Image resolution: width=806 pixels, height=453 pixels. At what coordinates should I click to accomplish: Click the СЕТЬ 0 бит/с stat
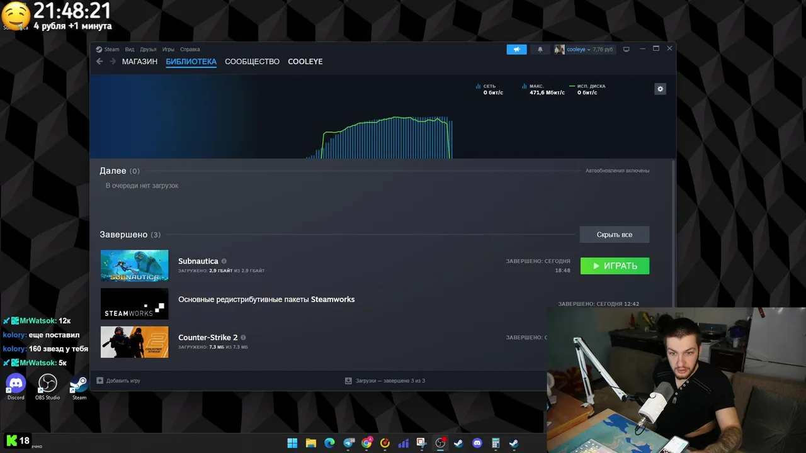[x=490, y=89]
